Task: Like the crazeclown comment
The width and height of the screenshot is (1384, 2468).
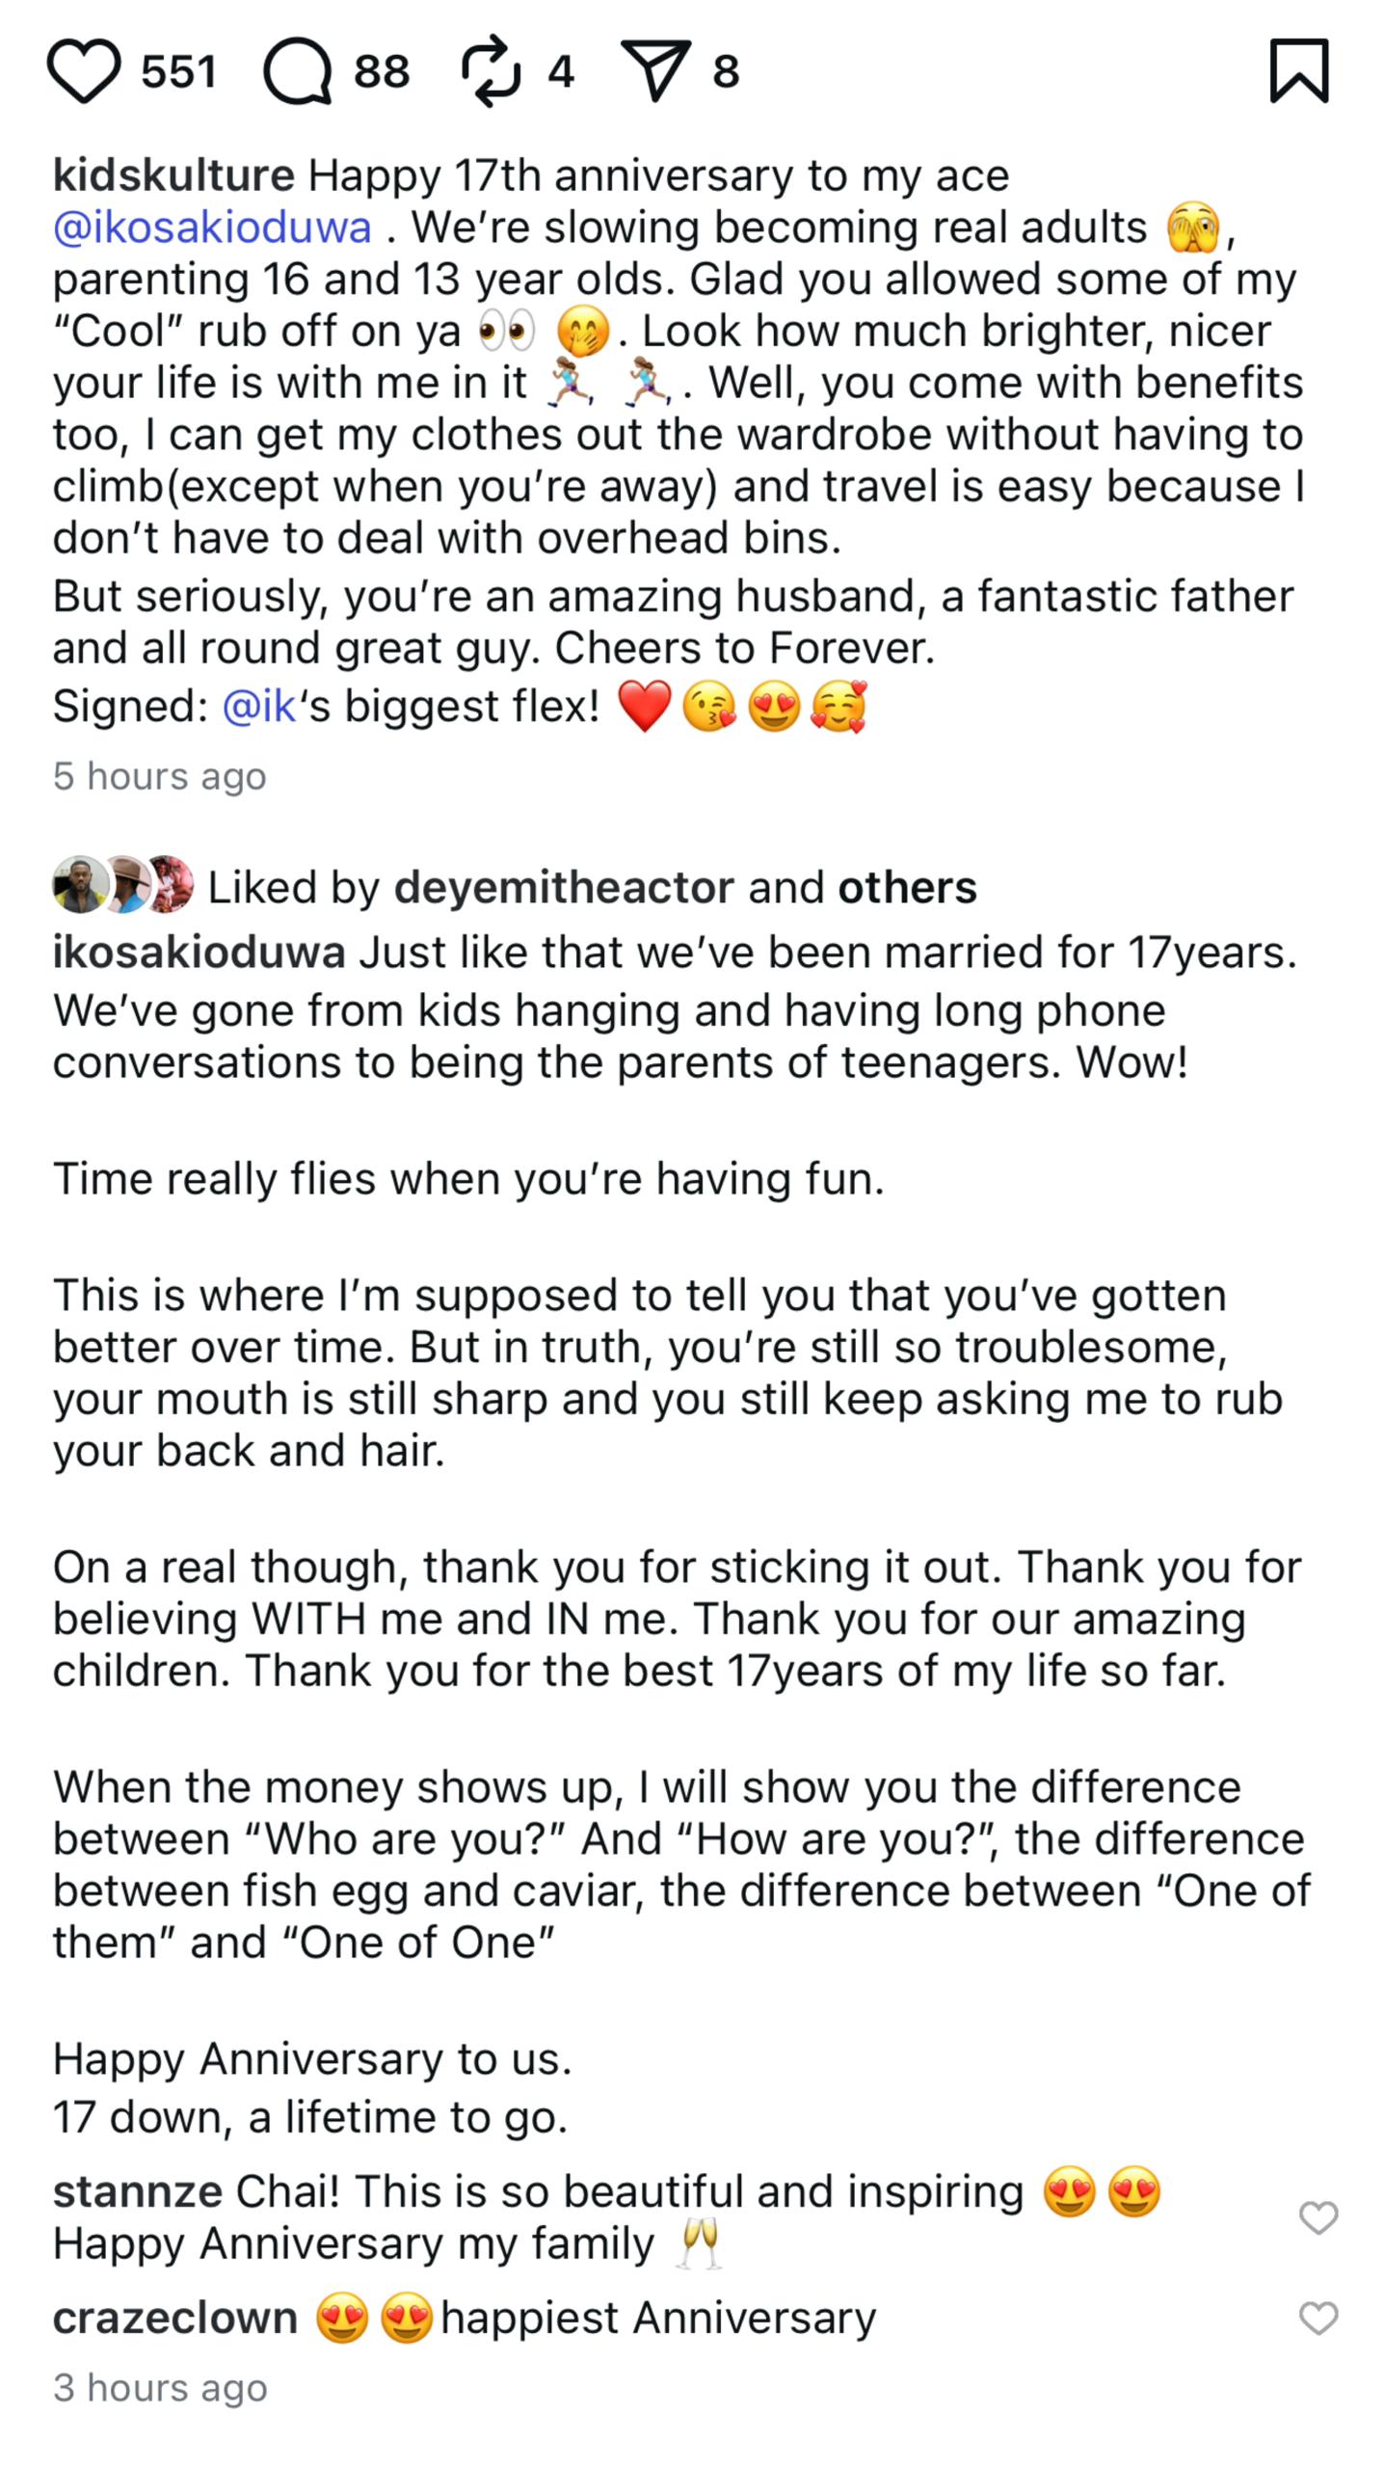Action: 1318,2319
